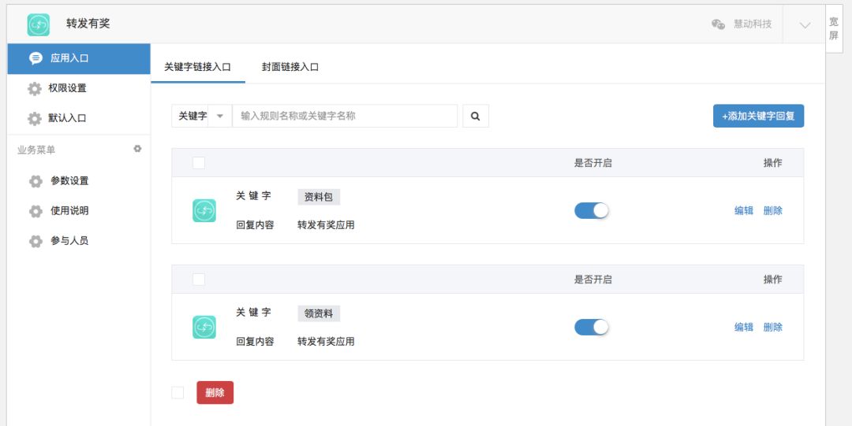This screenshot has width=852, height=426.
Task: Click the chat bubble icon of 应用入口
Action: click(35, 58)
